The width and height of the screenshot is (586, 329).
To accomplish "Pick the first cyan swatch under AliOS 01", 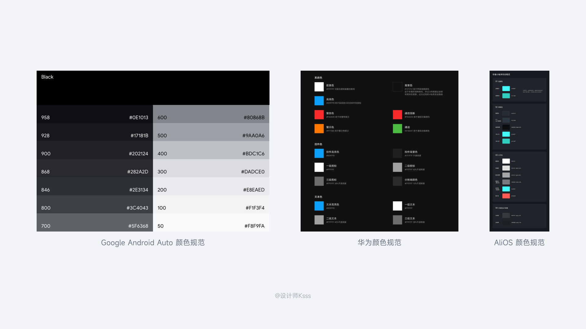I will point(506,89).
